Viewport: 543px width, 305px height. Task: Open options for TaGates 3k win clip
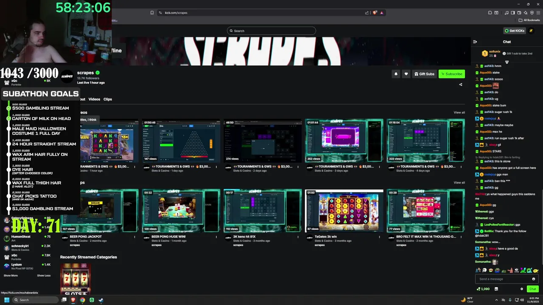(x=380, y=237)
